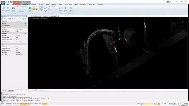Toggle OSNAP in the status bar
189x106 pixels.
22,104
